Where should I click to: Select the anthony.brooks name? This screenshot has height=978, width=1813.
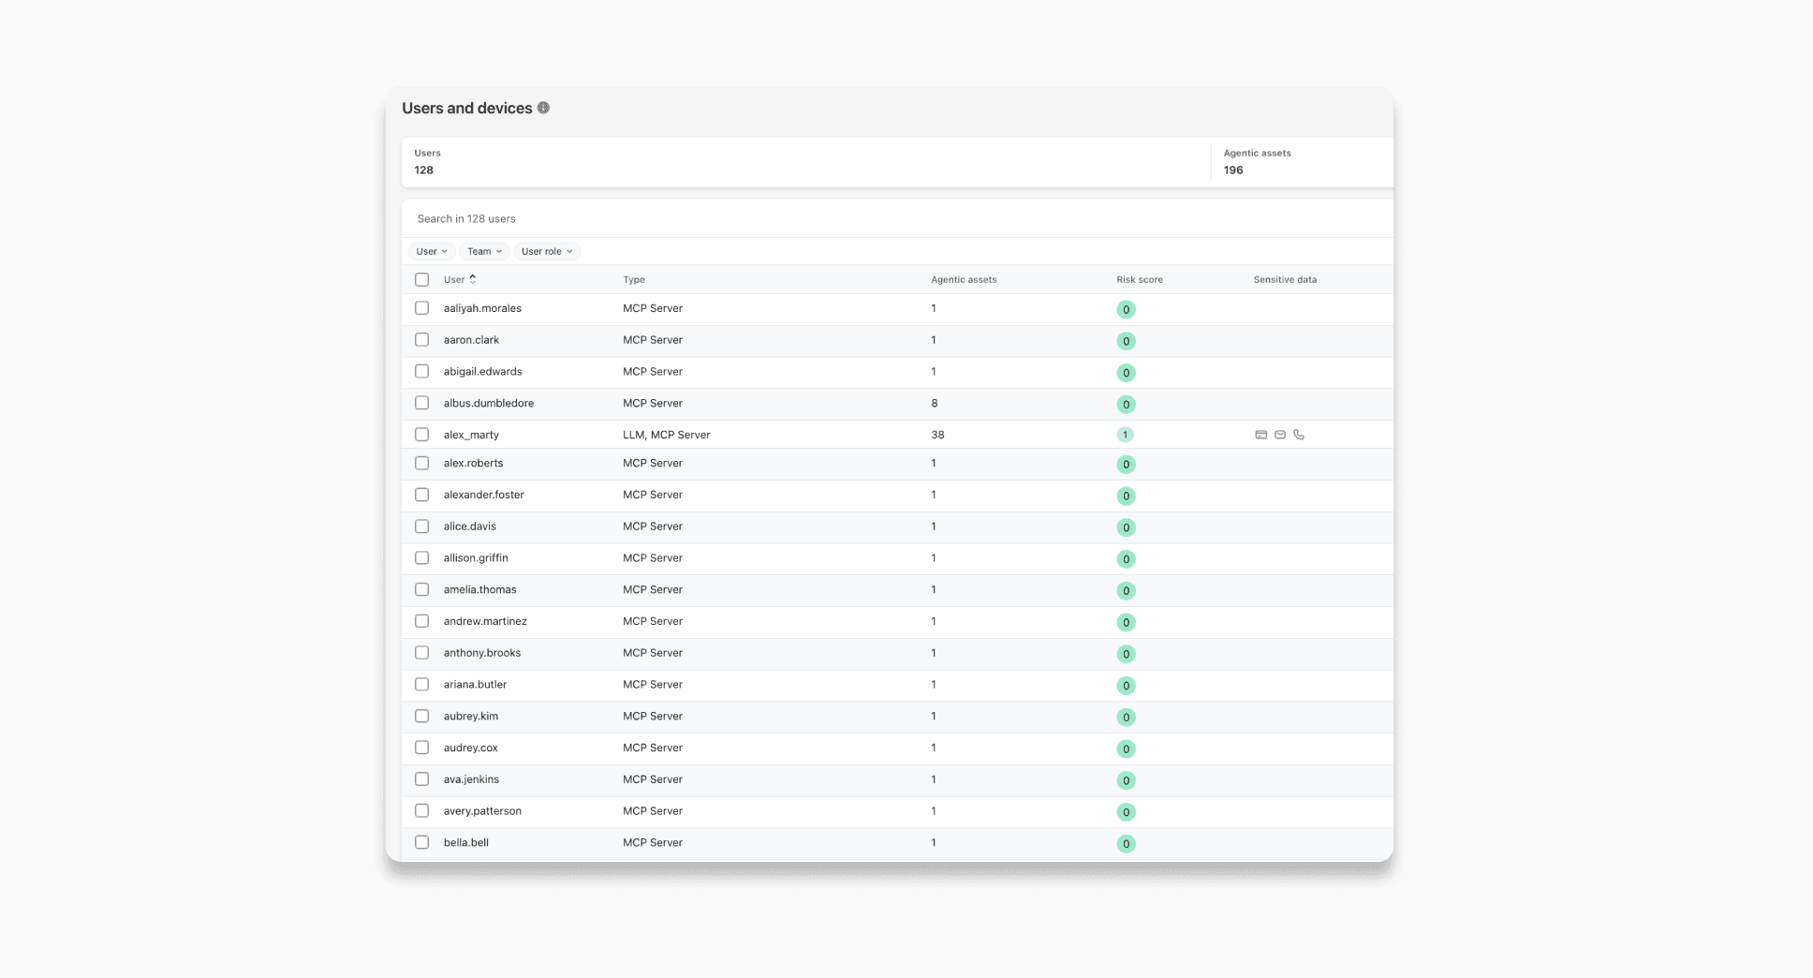tap(482, 653)
